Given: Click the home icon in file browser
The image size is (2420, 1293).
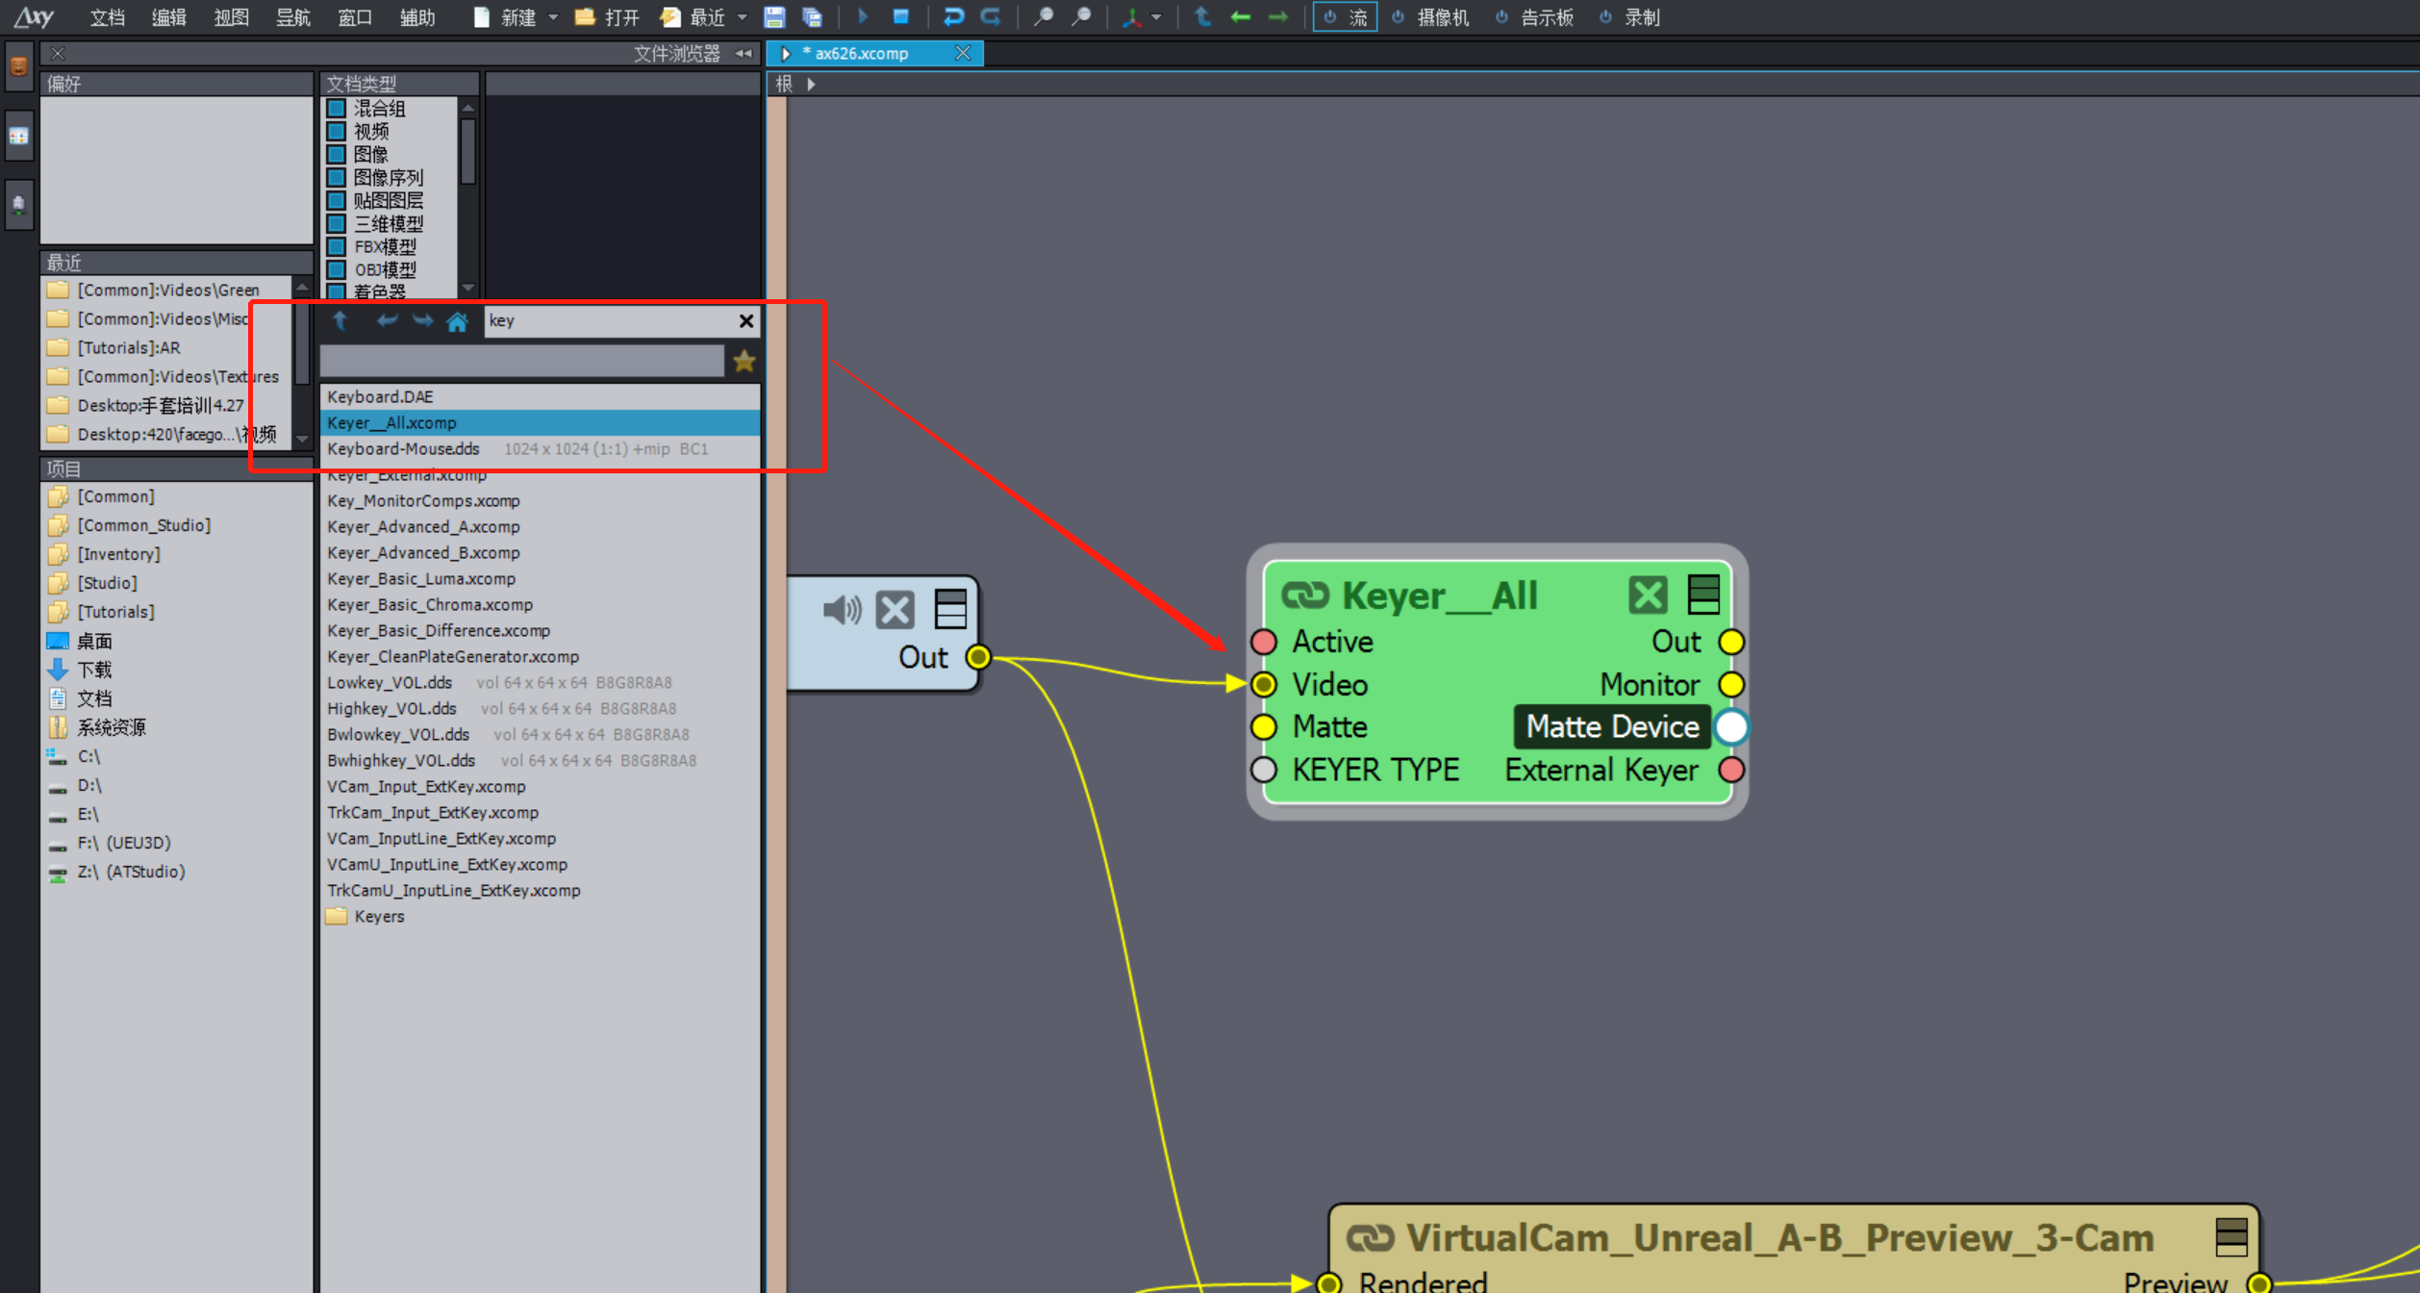Looking at the screenshot, I should coord(458,321).
